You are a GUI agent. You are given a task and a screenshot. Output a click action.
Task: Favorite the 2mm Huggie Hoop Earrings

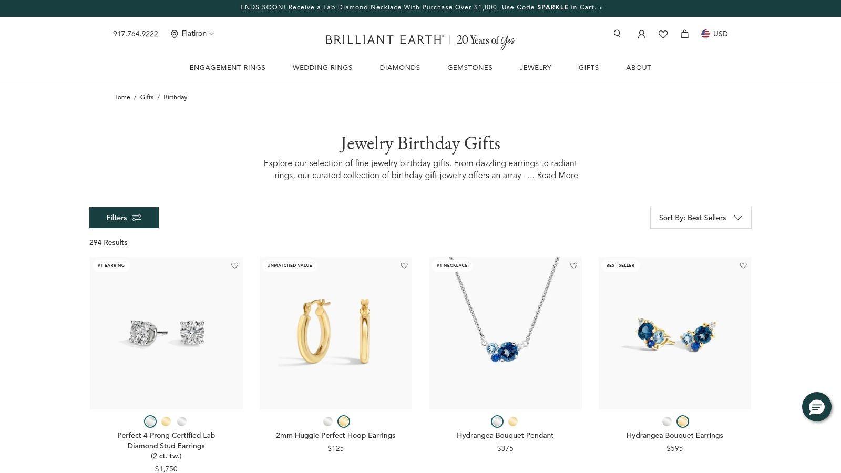pos(404,265)
